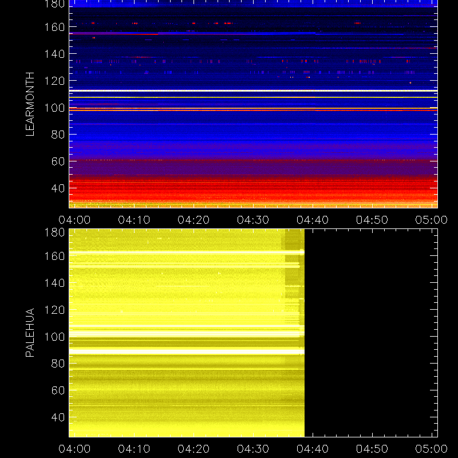Select the 80 tick label on Learmonth axis
The width and height of the screenshot is (458, 458).
[x=58, y=135]
